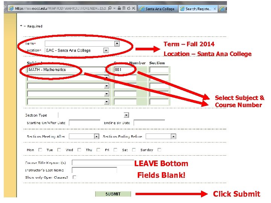Check the Wed checkbox
This screenshot has width=271, height=203.
(79, 150)
